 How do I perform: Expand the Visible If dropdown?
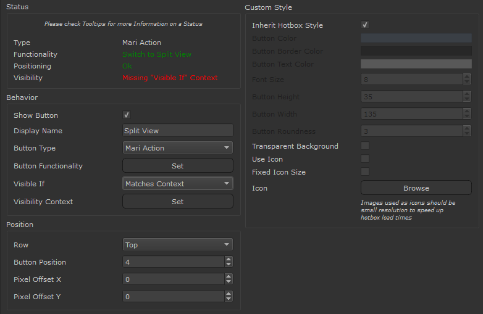point(178,184)
